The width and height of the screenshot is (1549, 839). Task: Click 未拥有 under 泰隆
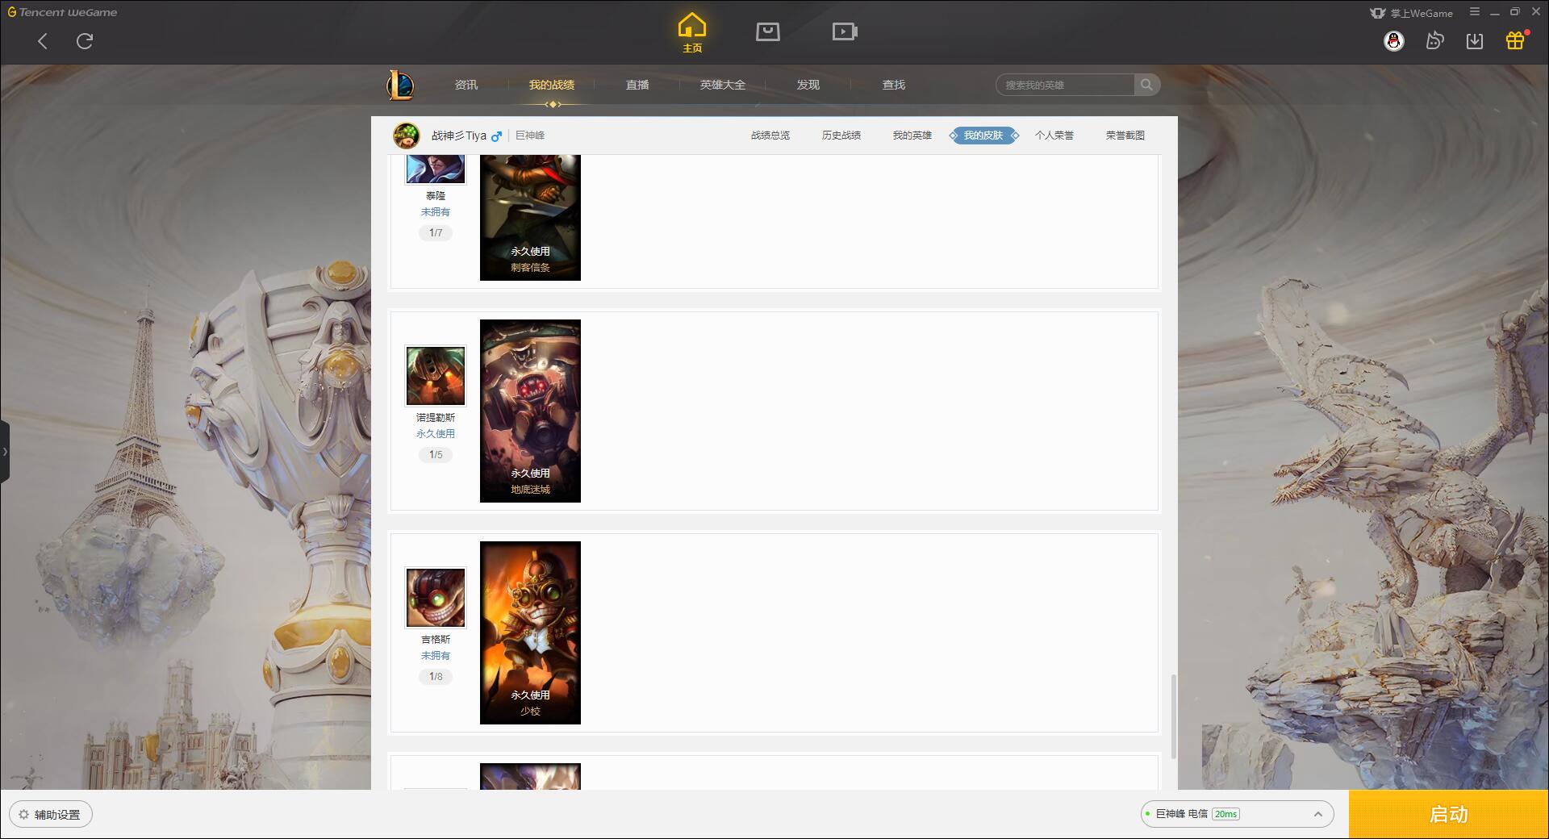tap(436, 212)
